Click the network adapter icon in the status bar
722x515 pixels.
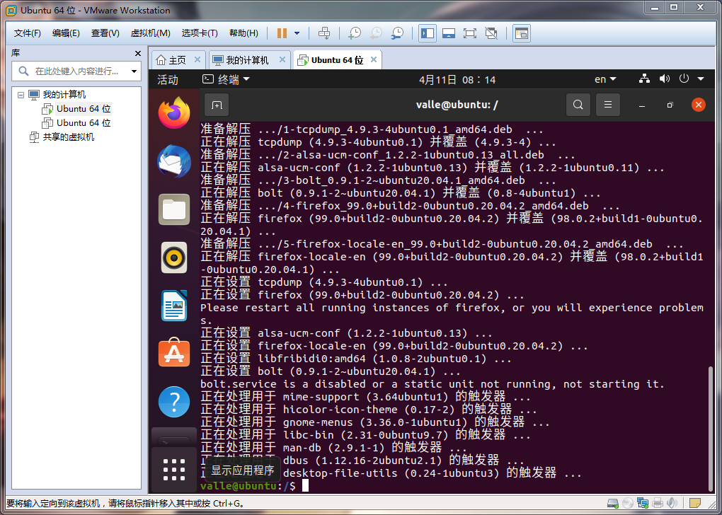(x=642, y=504)
